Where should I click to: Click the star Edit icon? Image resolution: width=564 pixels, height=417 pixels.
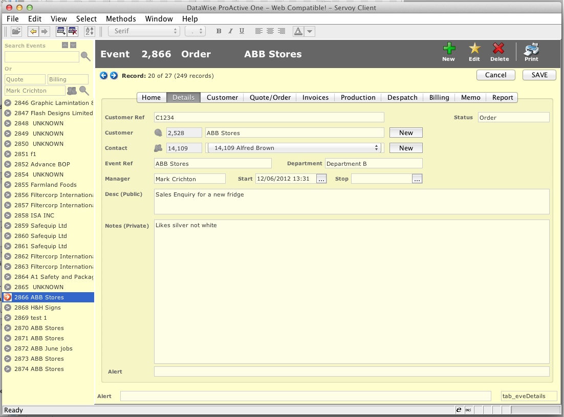point(474,52)
